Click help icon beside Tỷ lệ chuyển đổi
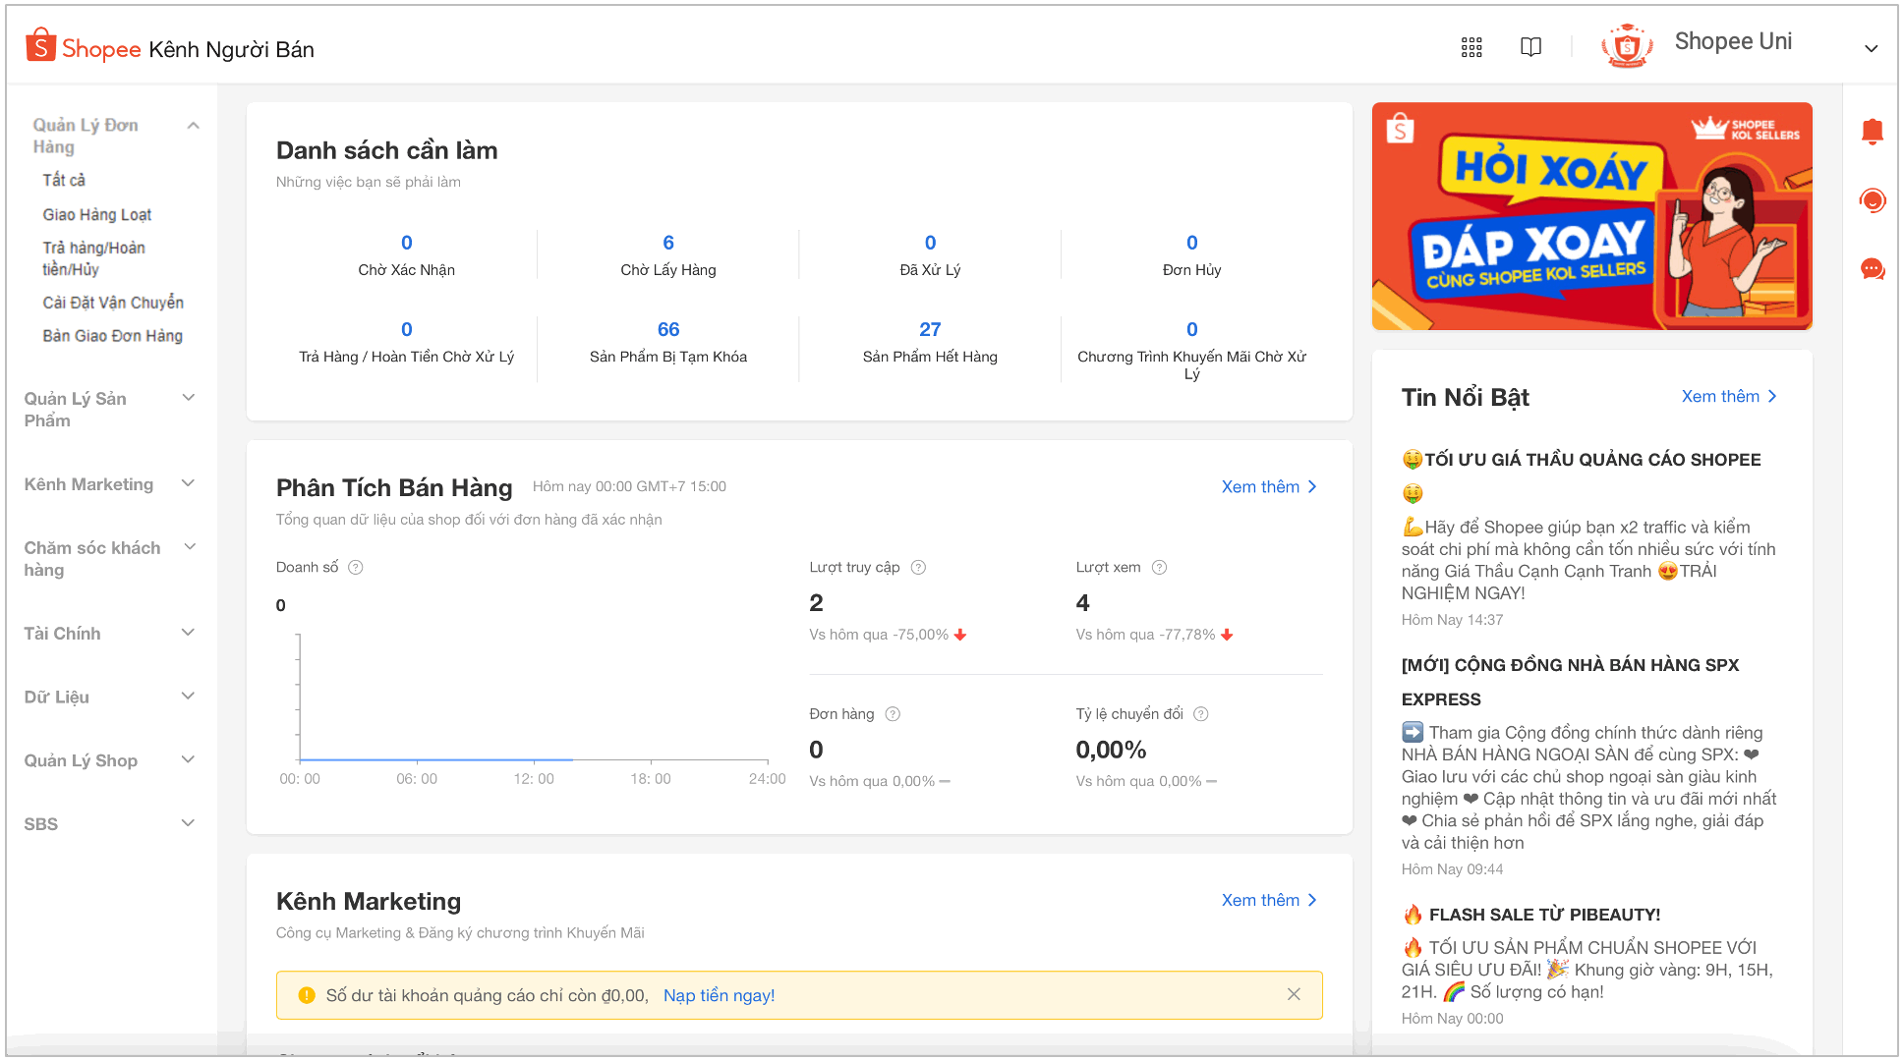This screenshot has height=1061, width=1904. pos(1200,714)
